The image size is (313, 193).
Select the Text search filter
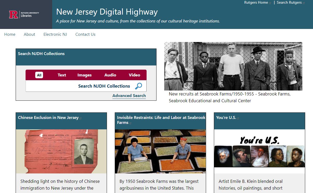pos(62,75)
